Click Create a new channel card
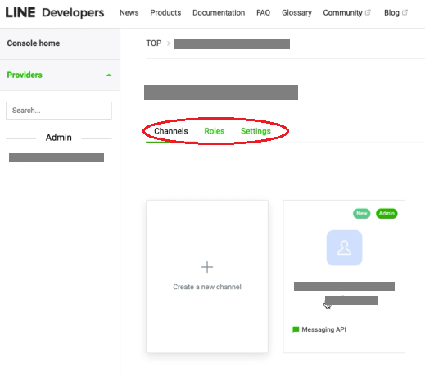Screen dimensions: 425x372 (207, 276)
